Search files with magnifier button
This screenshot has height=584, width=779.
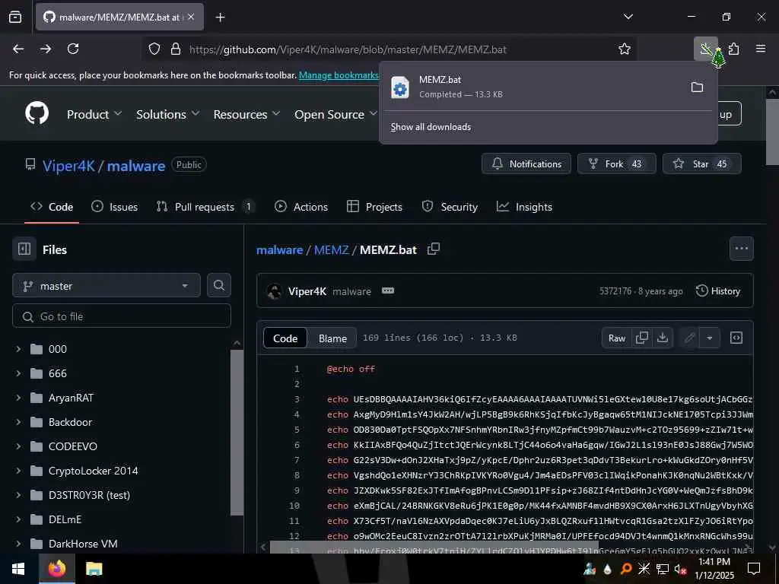218,285
